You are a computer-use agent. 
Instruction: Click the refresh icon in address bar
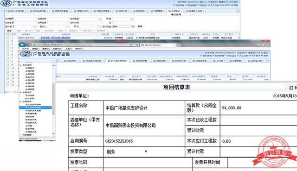click(x=137, y=45)
